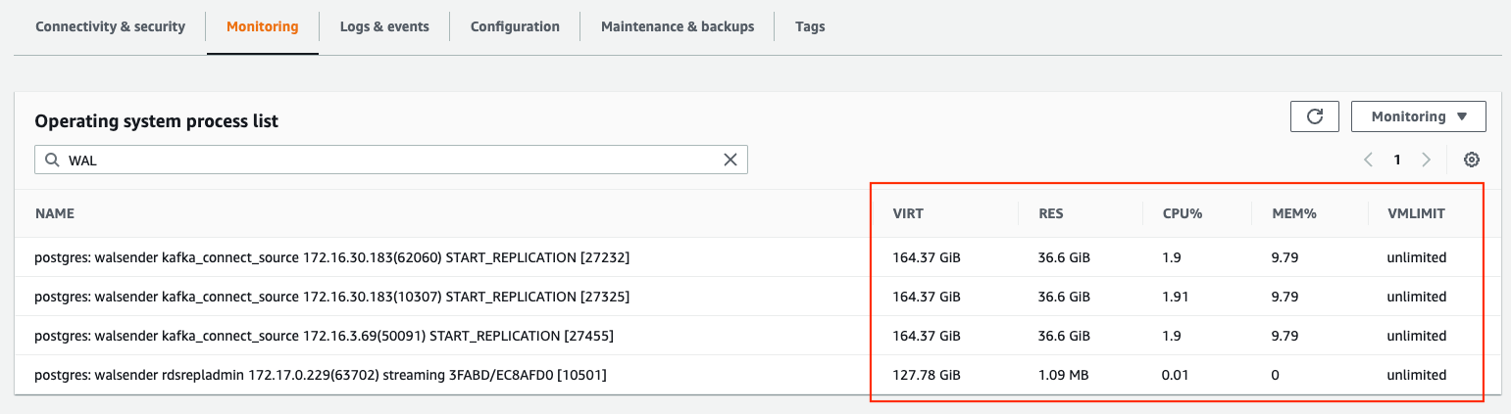Open the Monitoring dropdown button
The image size is (1511, 414).
(1418, 116)
